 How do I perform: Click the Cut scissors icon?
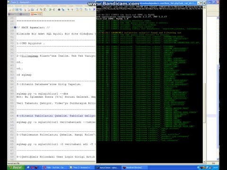pos(37,9)
